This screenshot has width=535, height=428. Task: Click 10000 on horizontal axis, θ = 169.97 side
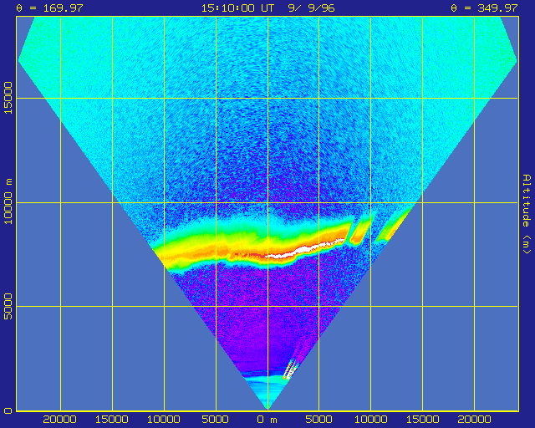tap(164, 420)
